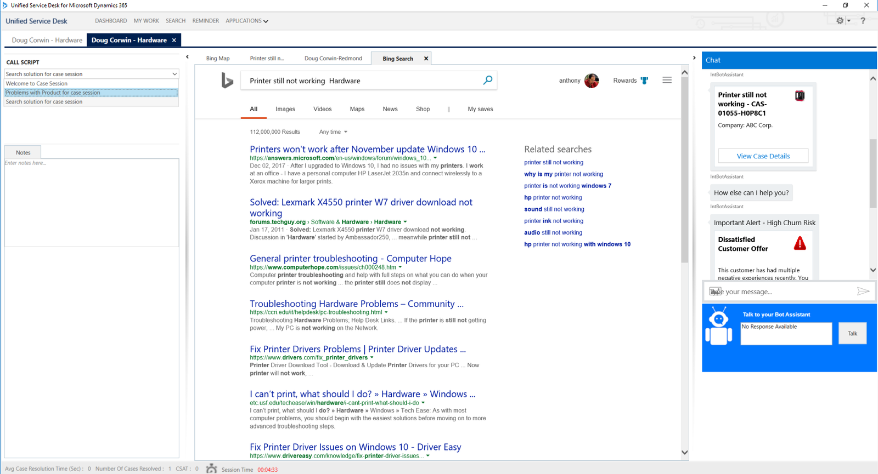This screenshot has width=878, height=474.
Task: Click related search 'sound still not working'
Action: coord(554,209)
